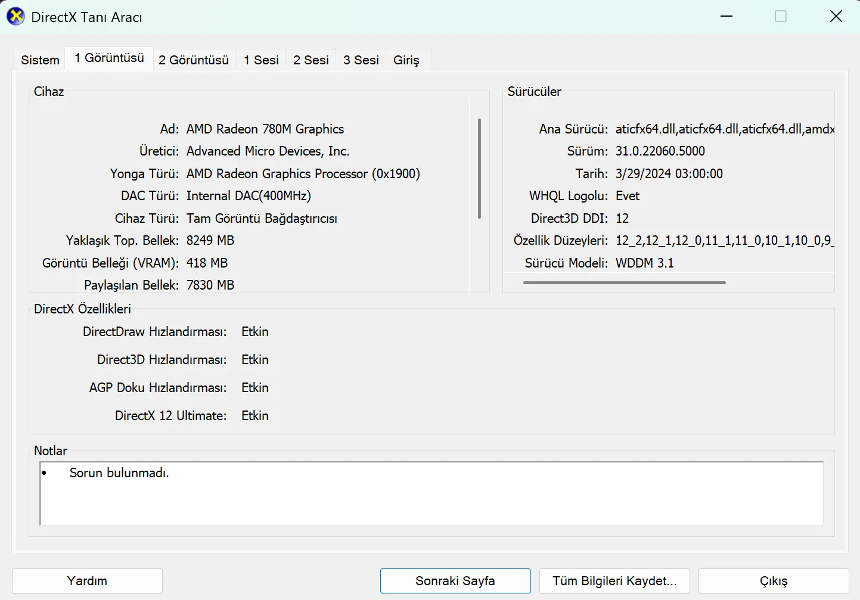
Task: Click the Advanced Micro Devices, Inc. value
Action: 268,151
